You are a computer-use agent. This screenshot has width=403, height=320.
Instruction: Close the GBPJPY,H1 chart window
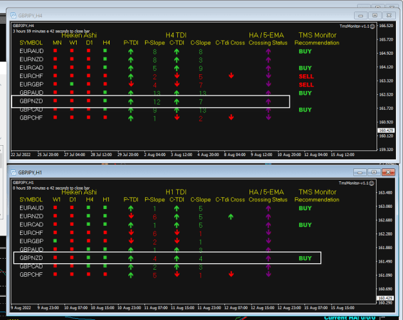click(x=388, y=172)
